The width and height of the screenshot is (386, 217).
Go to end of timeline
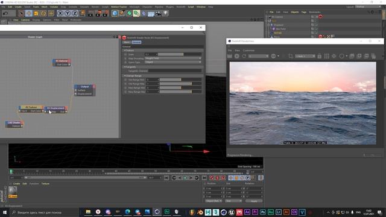[204, 178]
